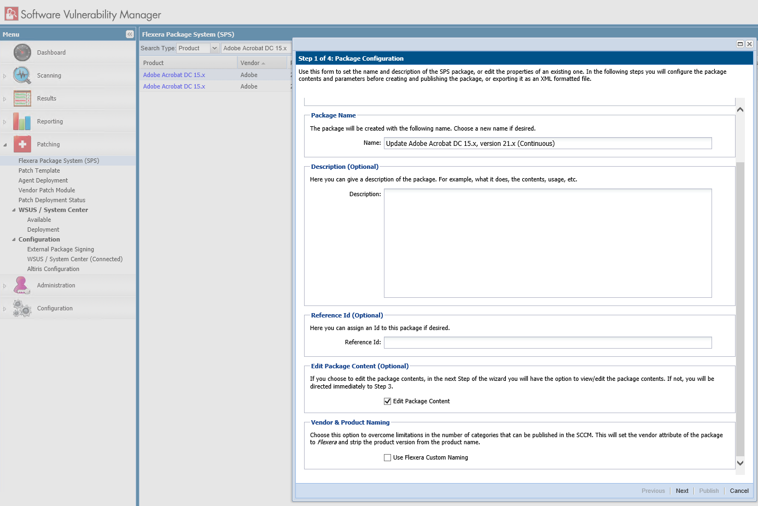The image size is (758, 506).
Task: Open second Adobe Acrobat DC 15.x product link
Action: [x=174, y=86]
